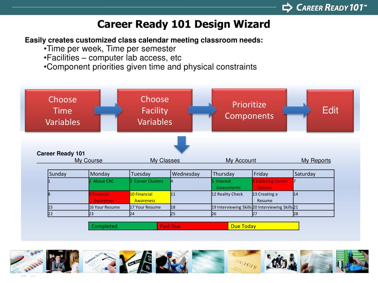
Task: Select the 13 Creating a Resume cell
Action: (273, 198)
